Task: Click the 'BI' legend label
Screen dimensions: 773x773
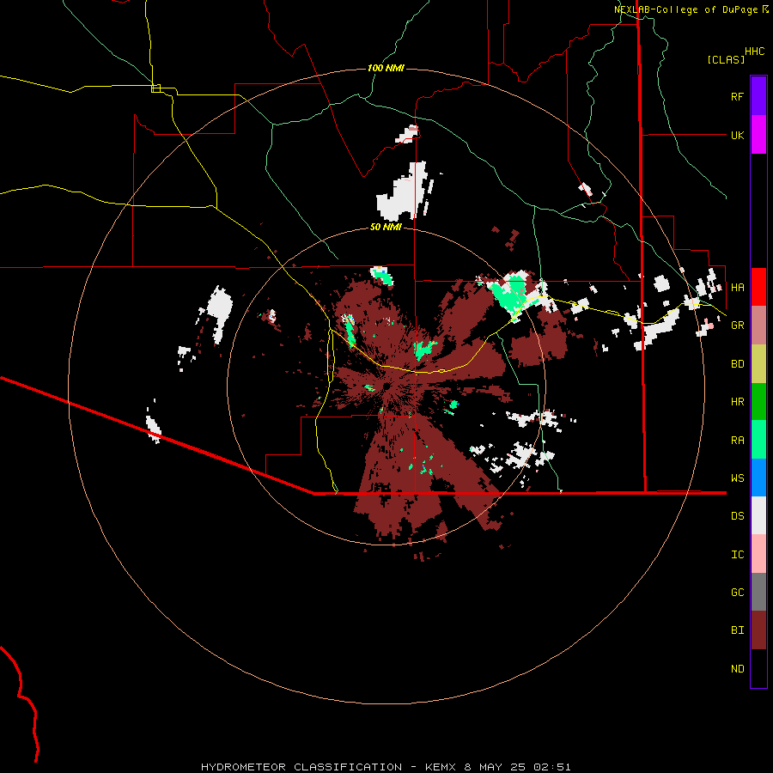Action: pyautogui.click(x=737, y=630)
